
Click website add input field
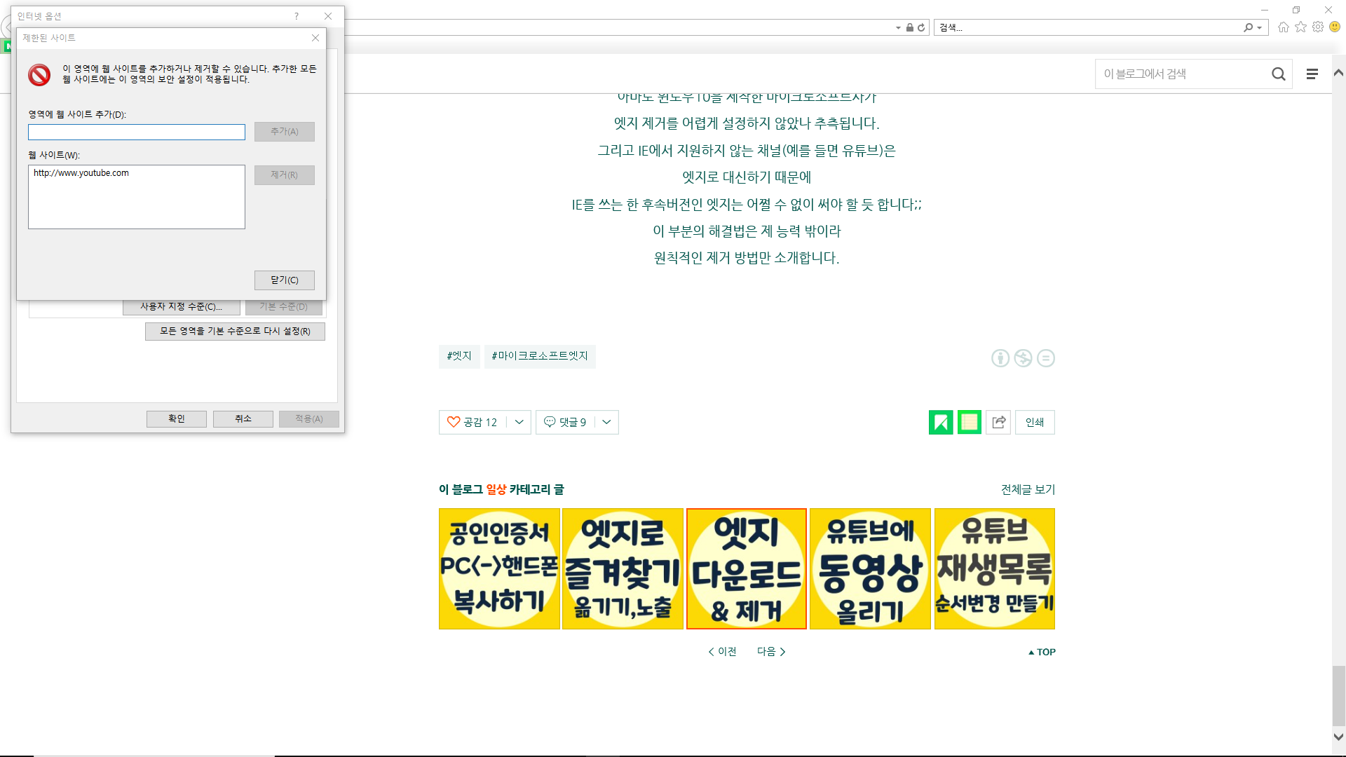click(x=137, y=132)
